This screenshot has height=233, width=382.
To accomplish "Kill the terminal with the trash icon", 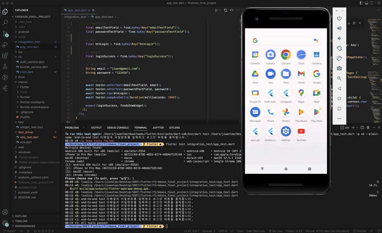I will point(369,128).
